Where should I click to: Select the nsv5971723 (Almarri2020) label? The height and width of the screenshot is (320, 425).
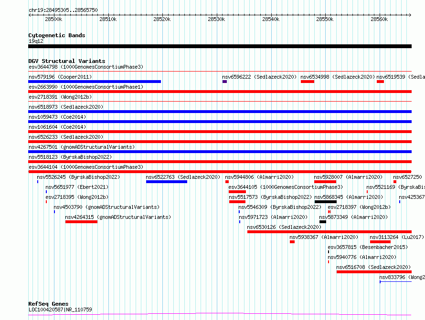(x=273, y=217)
